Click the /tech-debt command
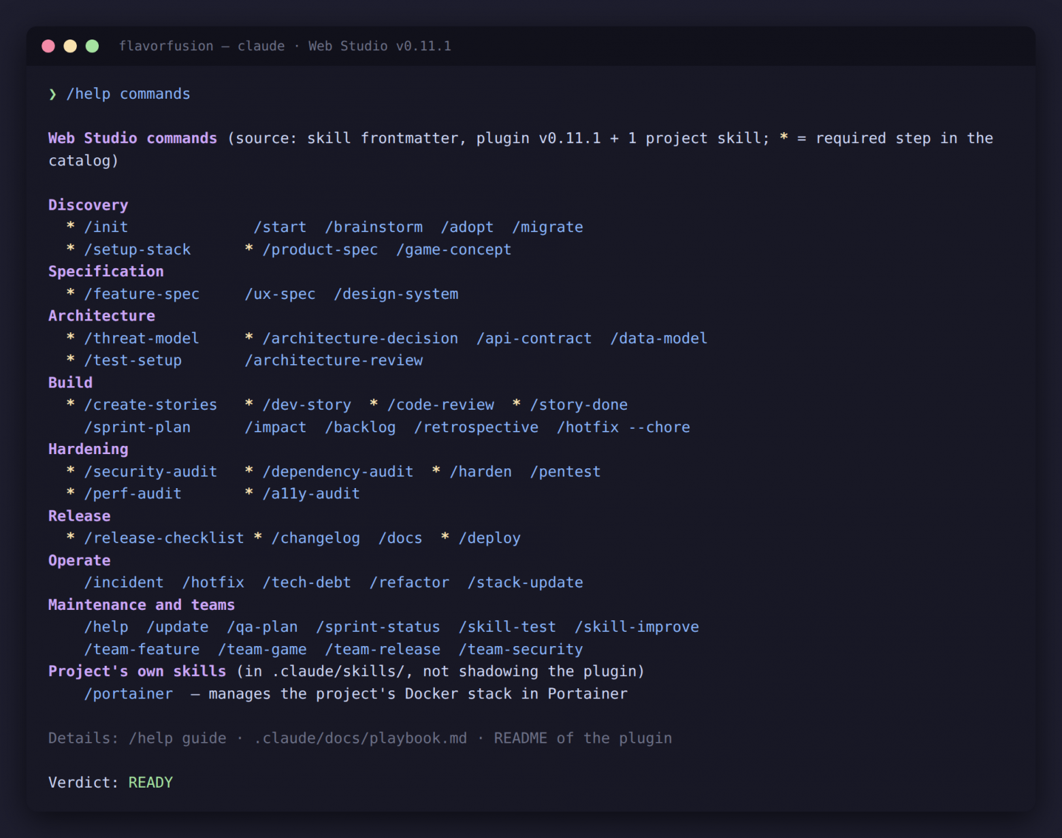 pos(307,583)
